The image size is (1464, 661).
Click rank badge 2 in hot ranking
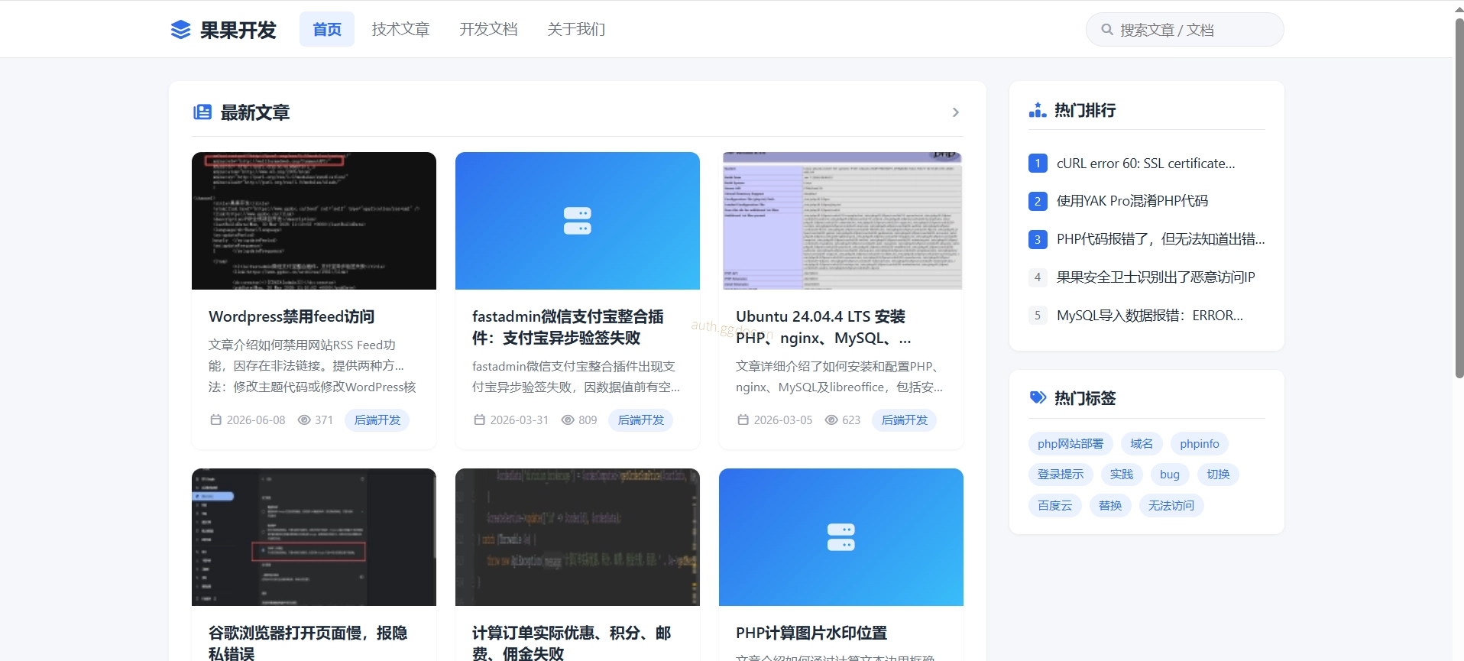pyautogui.click(x=1038, y=201)
